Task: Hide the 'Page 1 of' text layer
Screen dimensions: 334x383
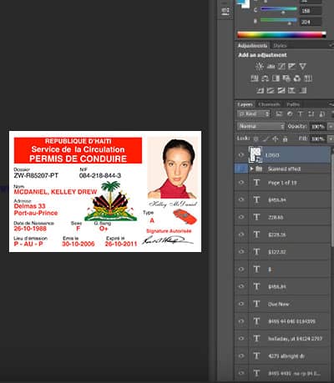Action: coord(241,183)
